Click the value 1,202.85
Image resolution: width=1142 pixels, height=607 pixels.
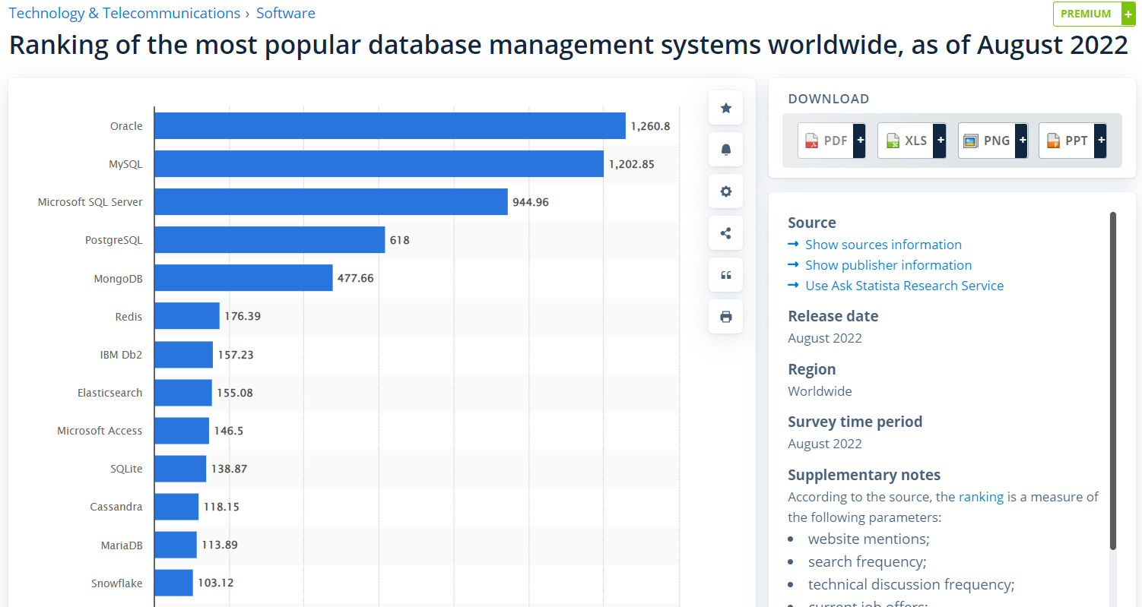pyautogui.click(x=631, y=164)
